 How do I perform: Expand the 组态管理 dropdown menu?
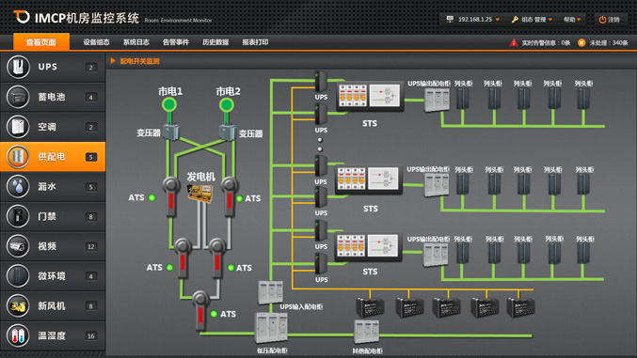point(532,20)
